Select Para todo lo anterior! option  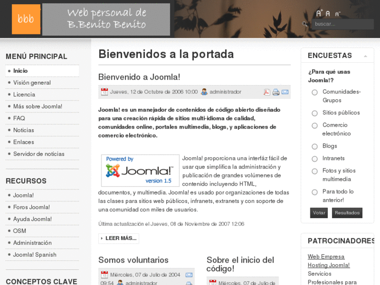point(315,192)
